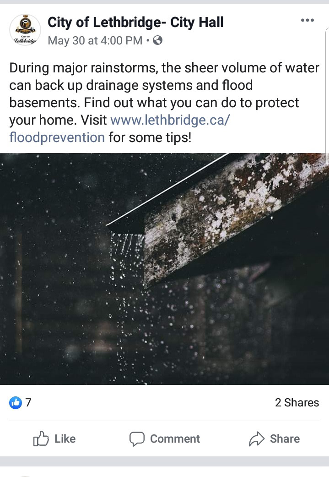Click the arrow Share icon

point(257,439)
